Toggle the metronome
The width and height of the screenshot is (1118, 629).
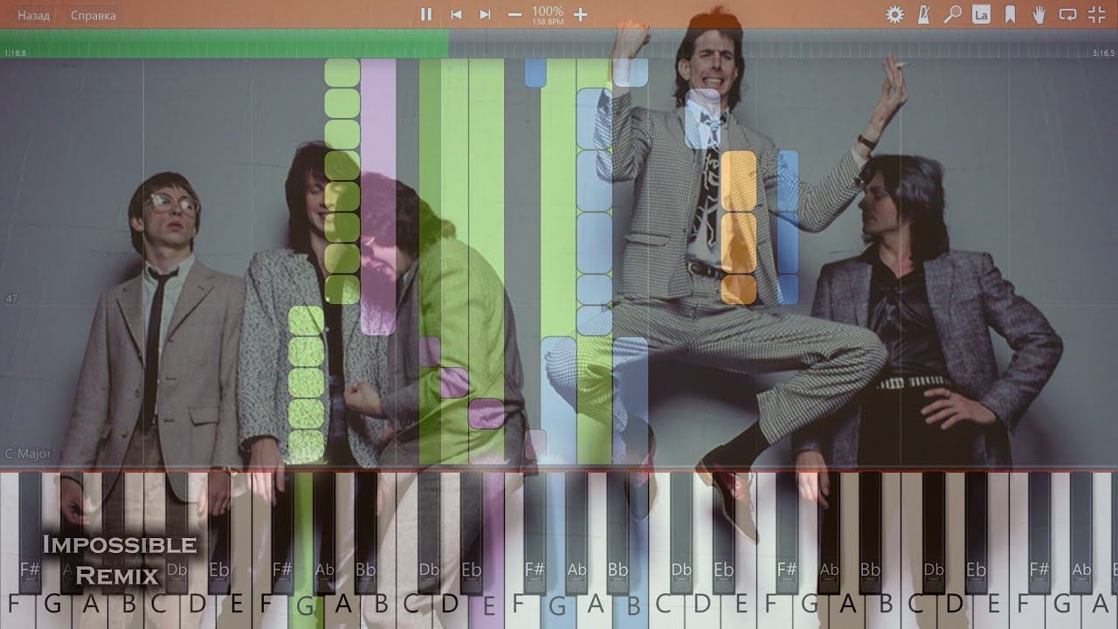coord(924,14)
